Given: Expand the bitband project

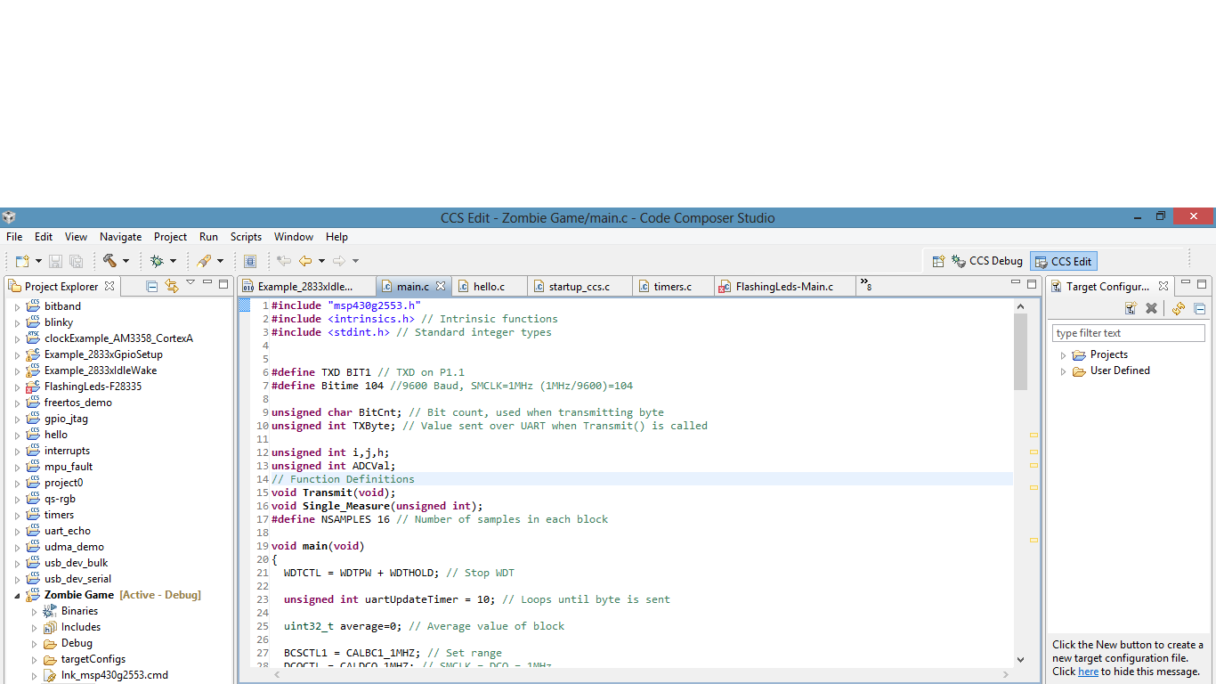Looking at the screenshot, I should click(17, 306).
